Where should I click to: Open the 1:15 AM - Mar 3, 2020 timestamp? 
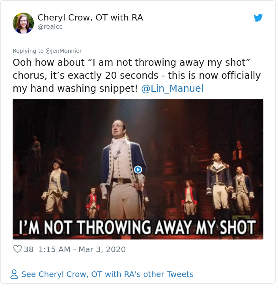tap(82, 249)
